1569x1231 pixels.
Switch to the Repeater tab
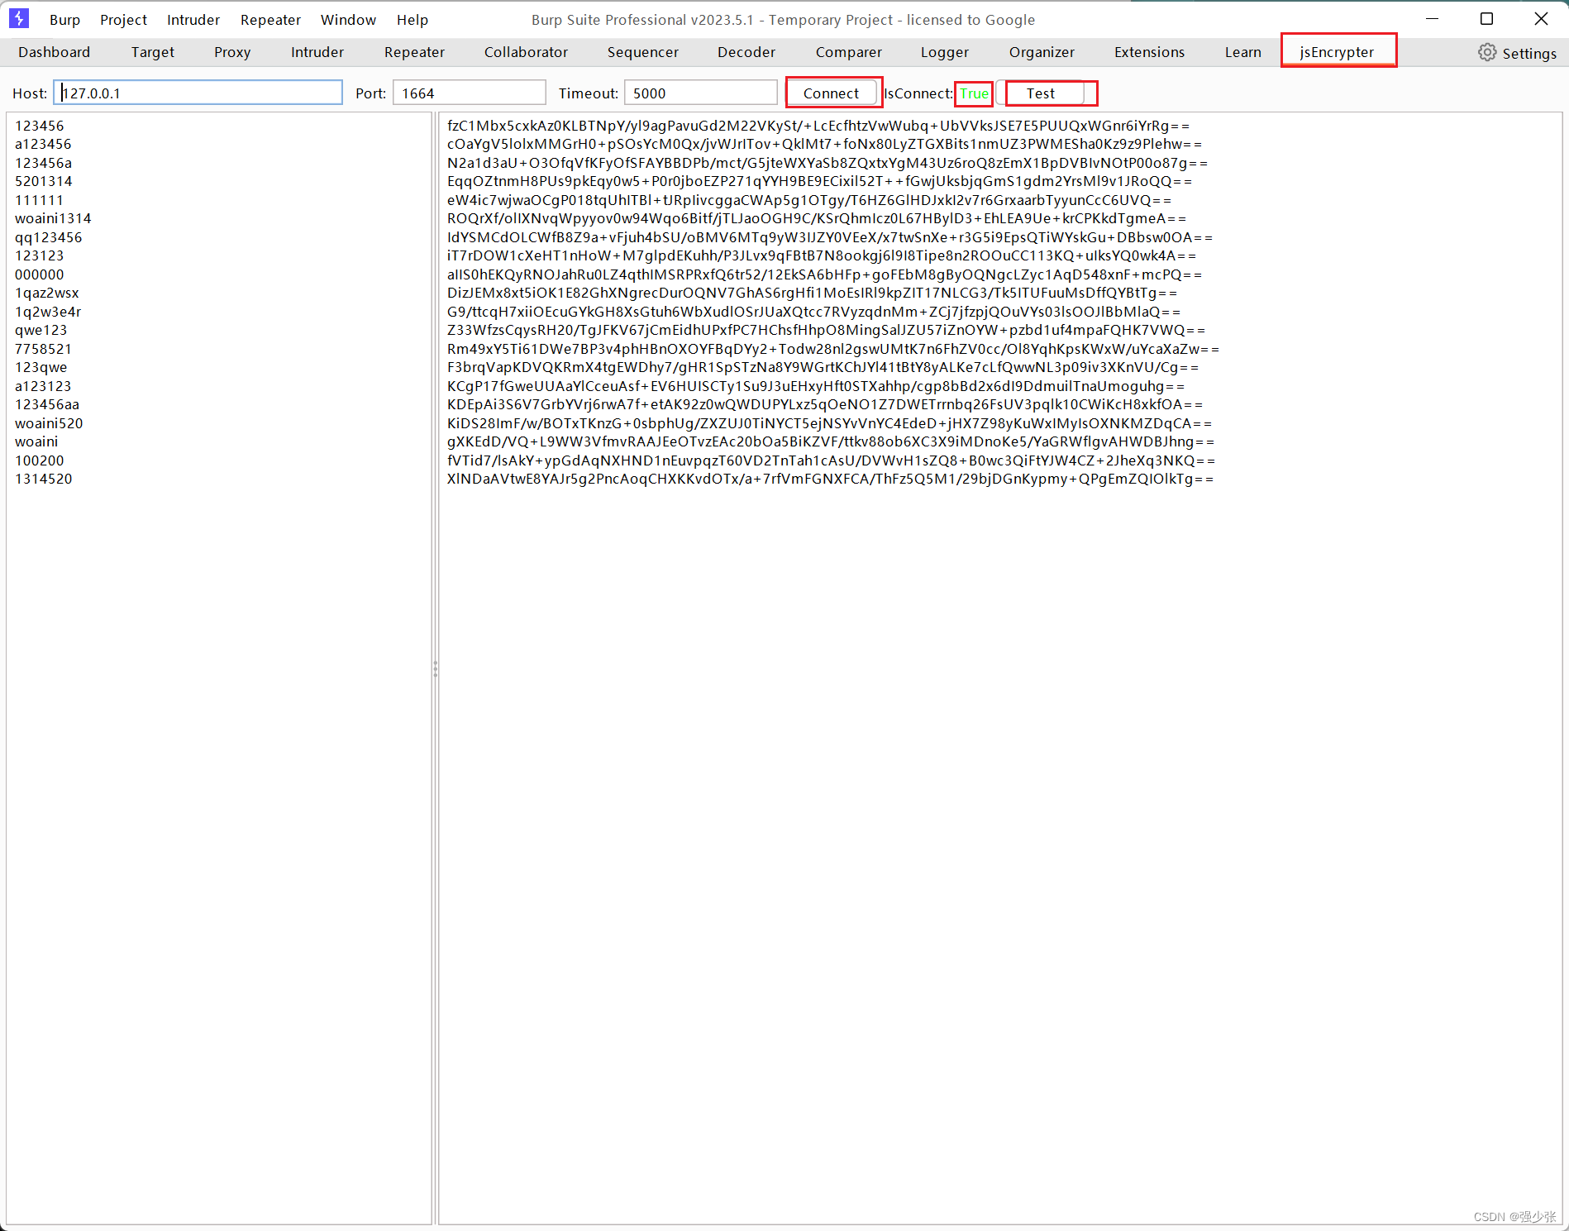coord(414,52)
